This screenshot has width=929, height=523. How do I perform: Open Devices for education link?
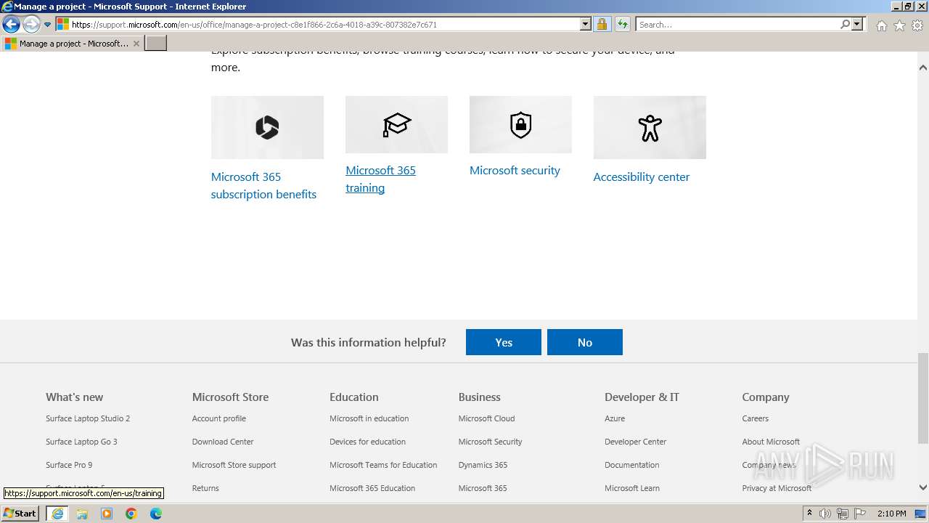point(367,442)
